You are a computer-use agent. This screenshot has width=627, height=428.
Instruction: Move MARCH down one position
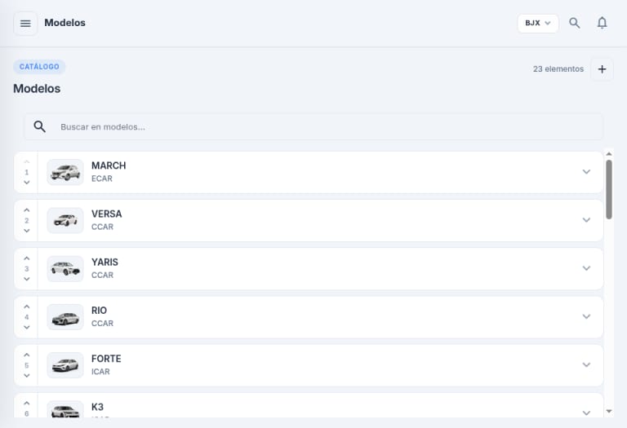[x=27, y=183]
